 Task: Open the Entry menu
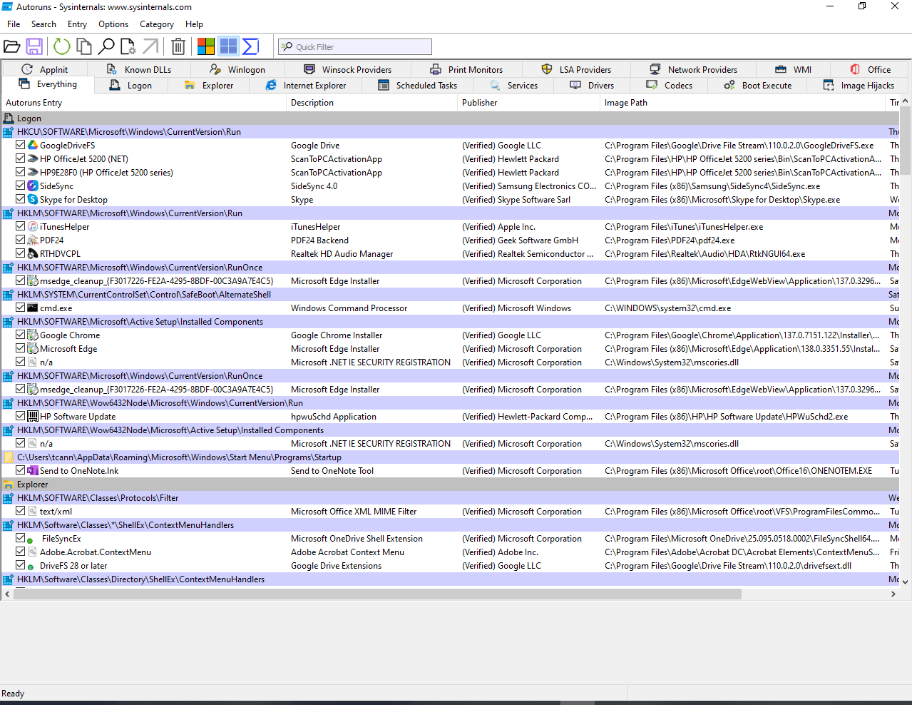coord(77,24)
